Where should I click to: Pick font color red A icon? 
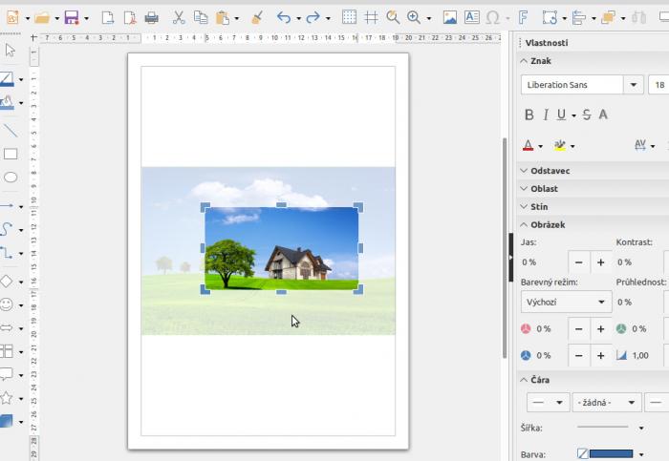coord(528,146)
